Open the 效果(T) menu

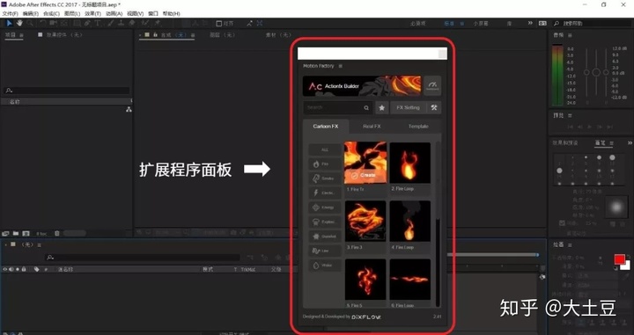93,13
